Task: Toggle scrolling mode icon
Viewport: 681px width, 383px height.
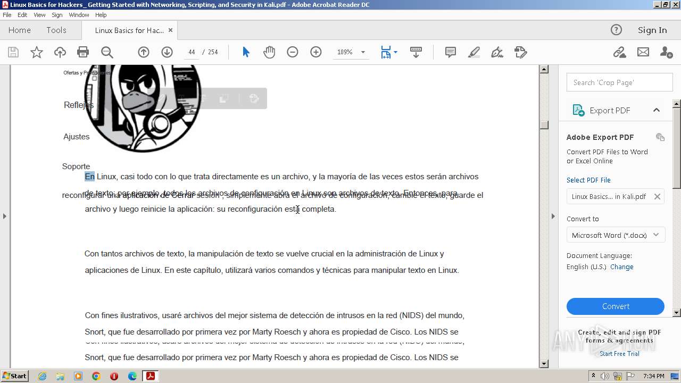Action: coord(416,52)
